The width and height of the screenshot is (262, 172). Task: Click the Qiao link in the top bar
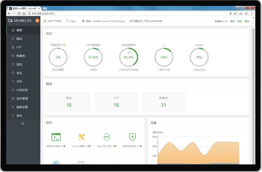click(73, 21)
